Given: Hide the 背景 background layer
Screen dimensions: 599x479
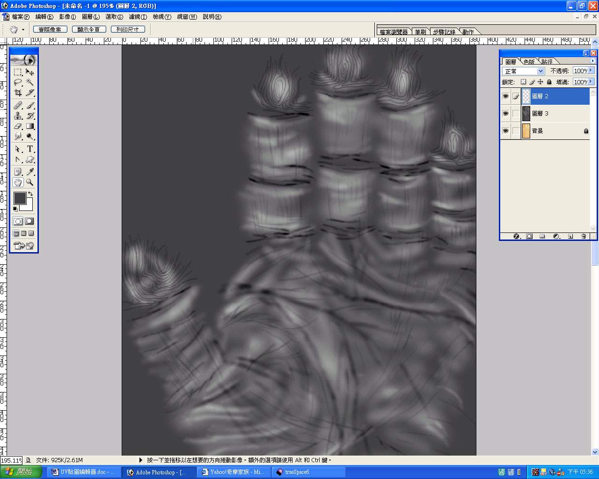Looking at the screenshot, I should (x=505, y=131).
